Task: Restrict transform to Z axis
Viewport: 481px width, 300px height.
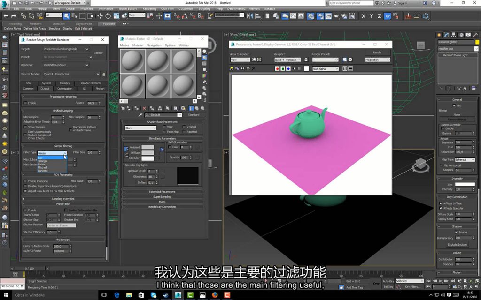Action: coord(380,16)
